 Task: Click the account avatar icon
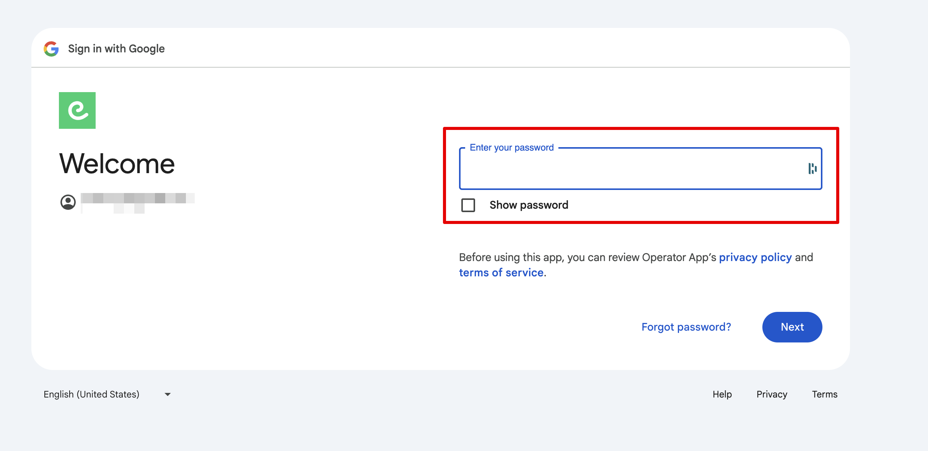pos(68,202)
